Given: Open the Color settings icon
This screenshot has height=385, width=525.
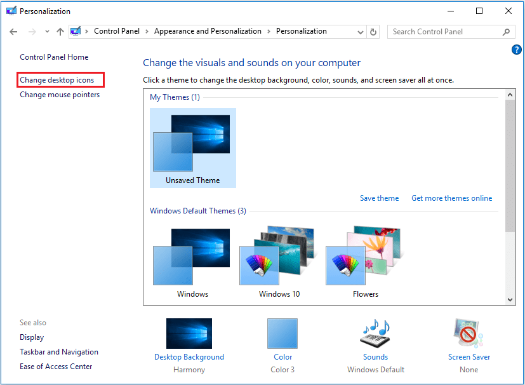Looking at the screenshot, I should pos(282,334).
